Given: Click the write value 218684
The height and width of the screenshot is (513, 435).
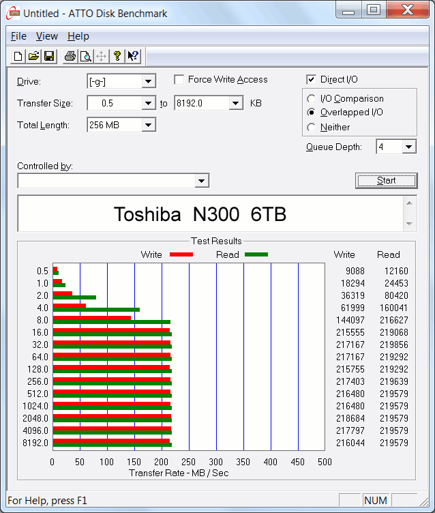Looking at the screenshot, I should point(350,418).
